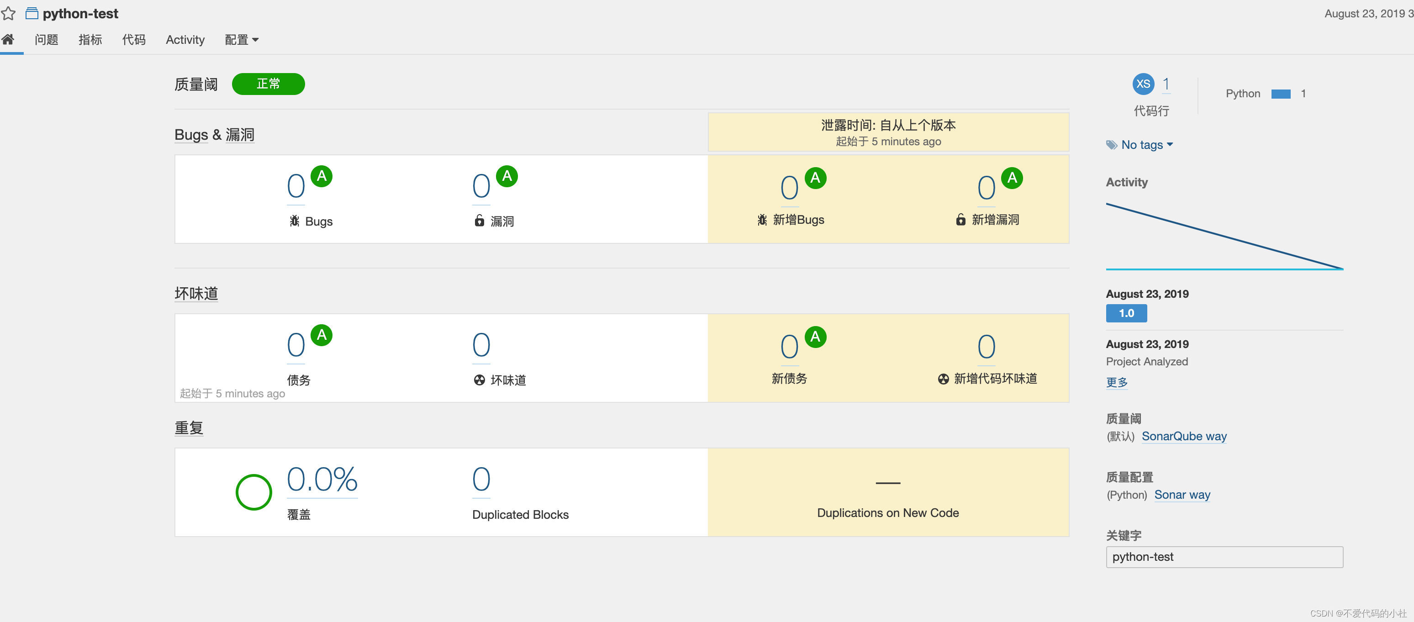Click the radiation icon next to 坏味道 metric

click(x=480, y=380)
